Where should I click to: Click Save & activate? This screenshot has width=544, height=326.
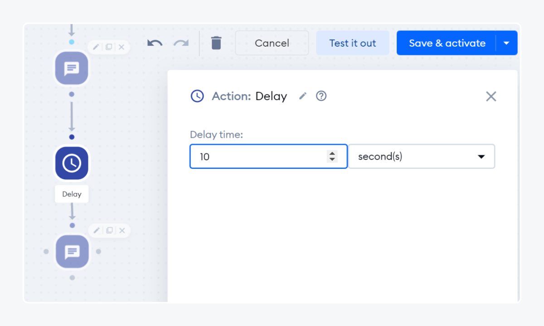tap(447, 43)
